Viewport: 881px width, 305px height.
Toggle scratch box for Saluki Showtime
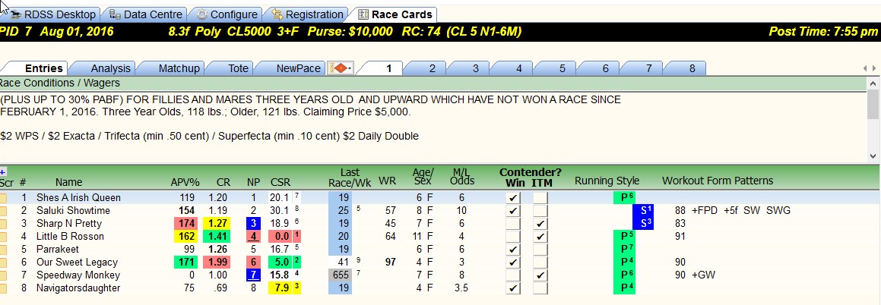[x=3, y=211]
